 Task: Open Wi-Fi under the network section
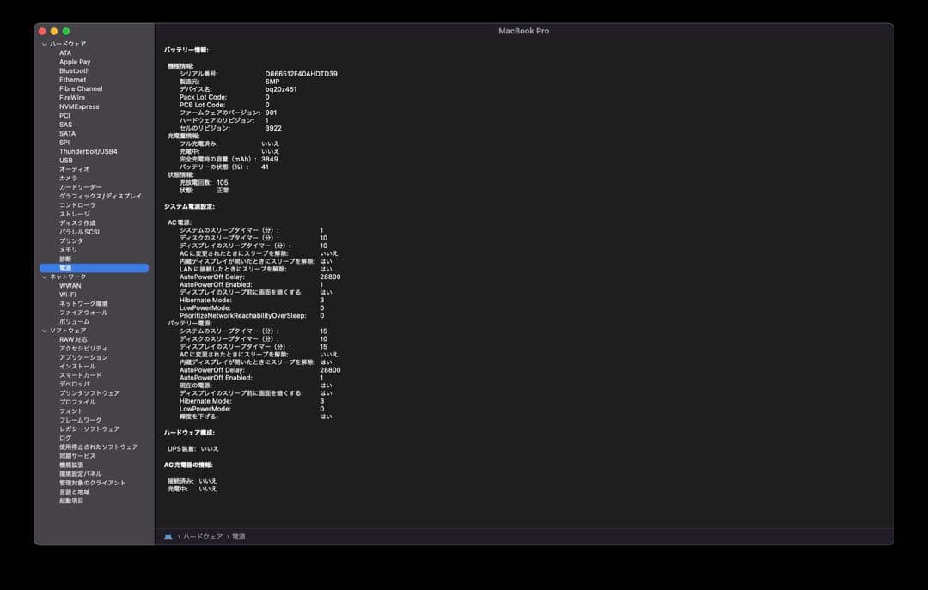[x=68, y=295]
